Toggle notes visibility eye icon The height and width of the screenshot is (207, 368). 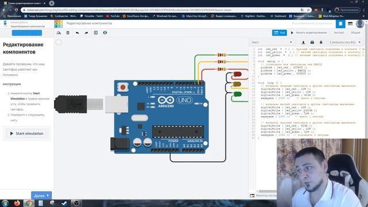pos(105,33)
